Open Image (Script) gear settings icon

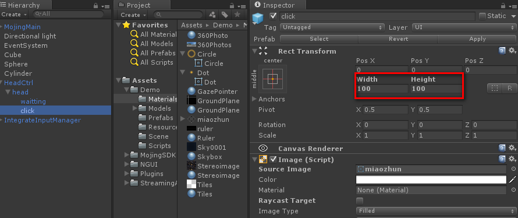pos(512,159)
